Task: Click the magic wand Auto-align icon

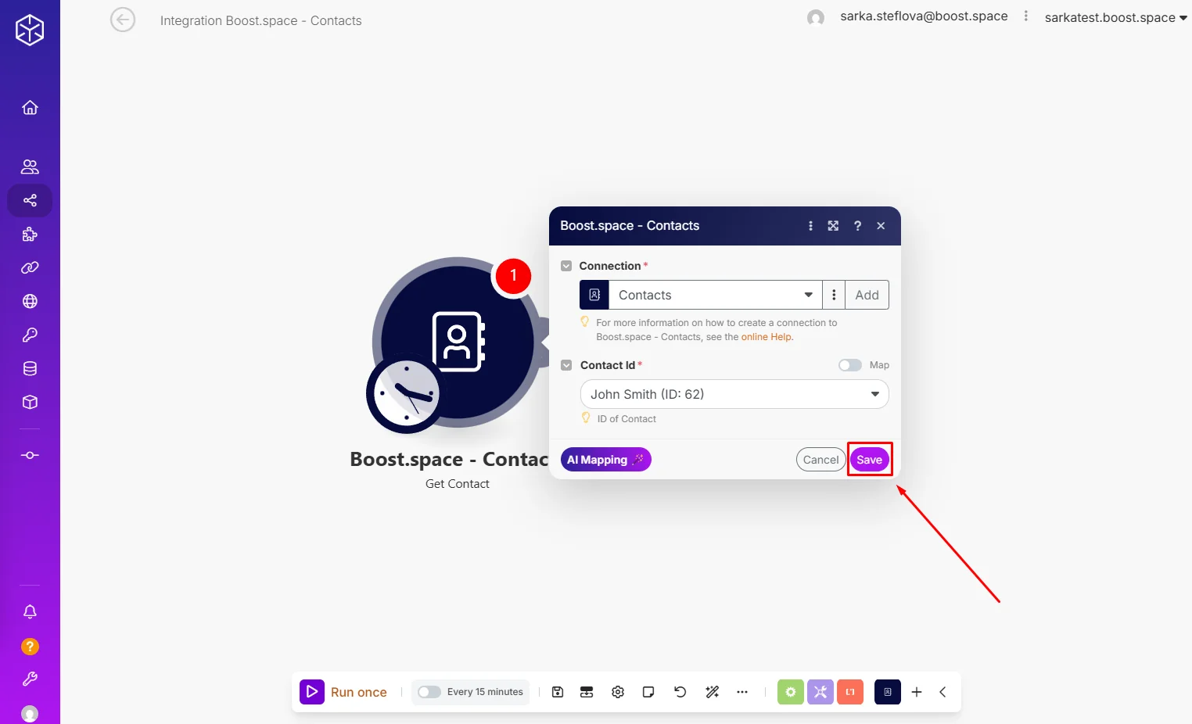Action: tap(712, 692)
